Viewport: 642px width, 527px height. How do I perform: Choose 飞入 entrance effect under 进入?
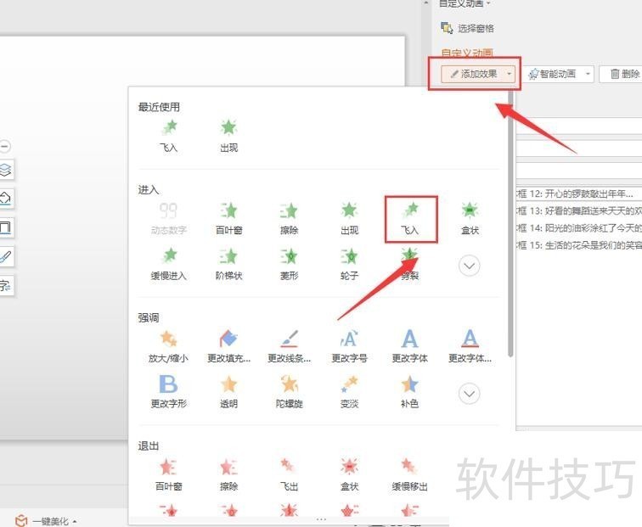coord(410,219)
